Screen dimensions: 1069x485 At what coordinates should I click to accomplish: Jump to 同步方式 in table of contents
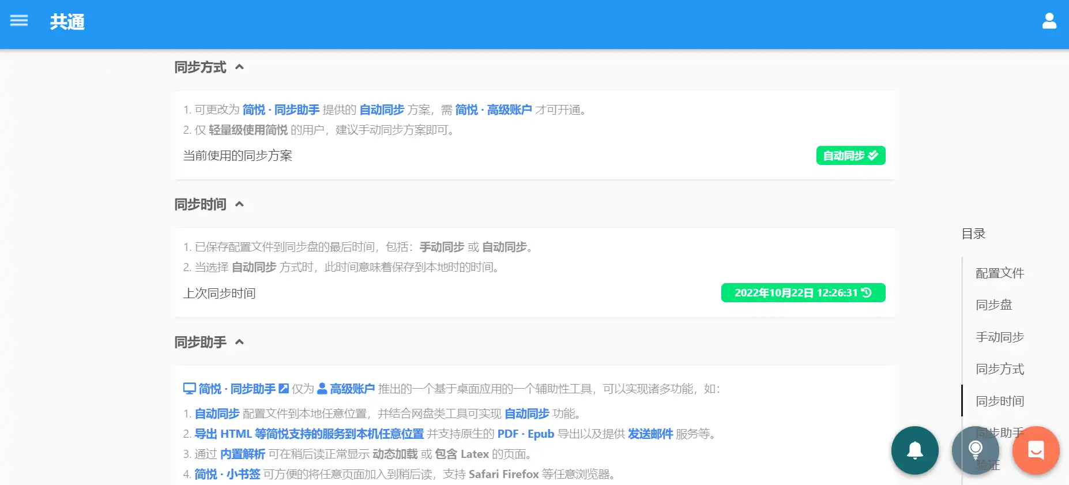click(x=1000, y=369)
